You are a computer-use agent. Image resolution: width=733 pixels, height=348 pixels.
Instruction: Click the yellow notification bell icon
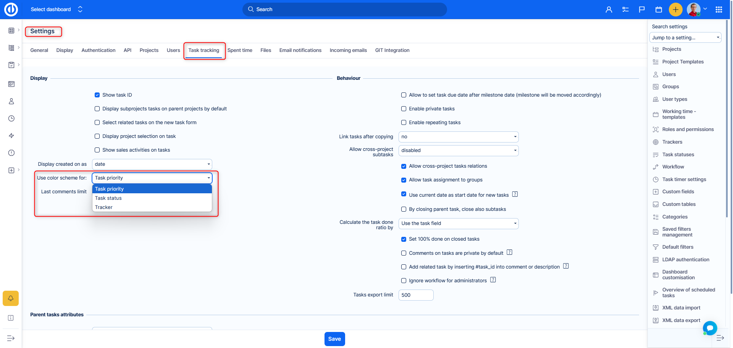(11, 298)
